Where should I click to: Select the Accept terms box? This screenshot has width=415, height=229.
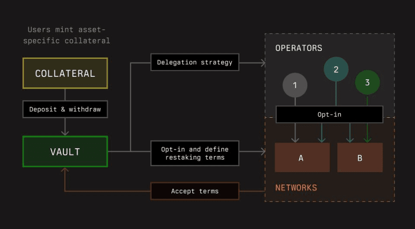pos(195,191)
